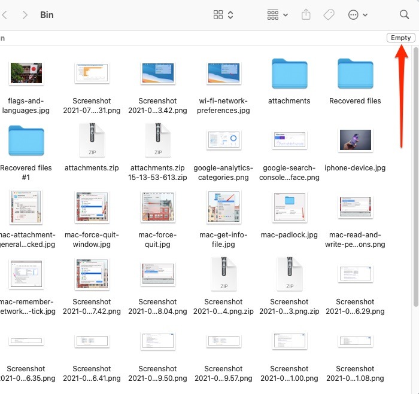
Task: Open the More actions ellipsis menu
Action: click(x=358, y=15)
